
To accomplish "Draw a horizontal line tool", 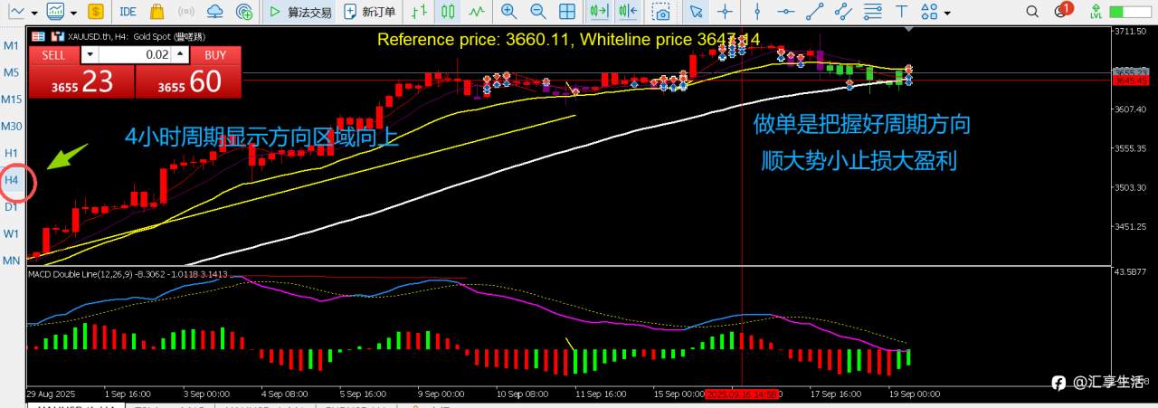I will (787, 12).
